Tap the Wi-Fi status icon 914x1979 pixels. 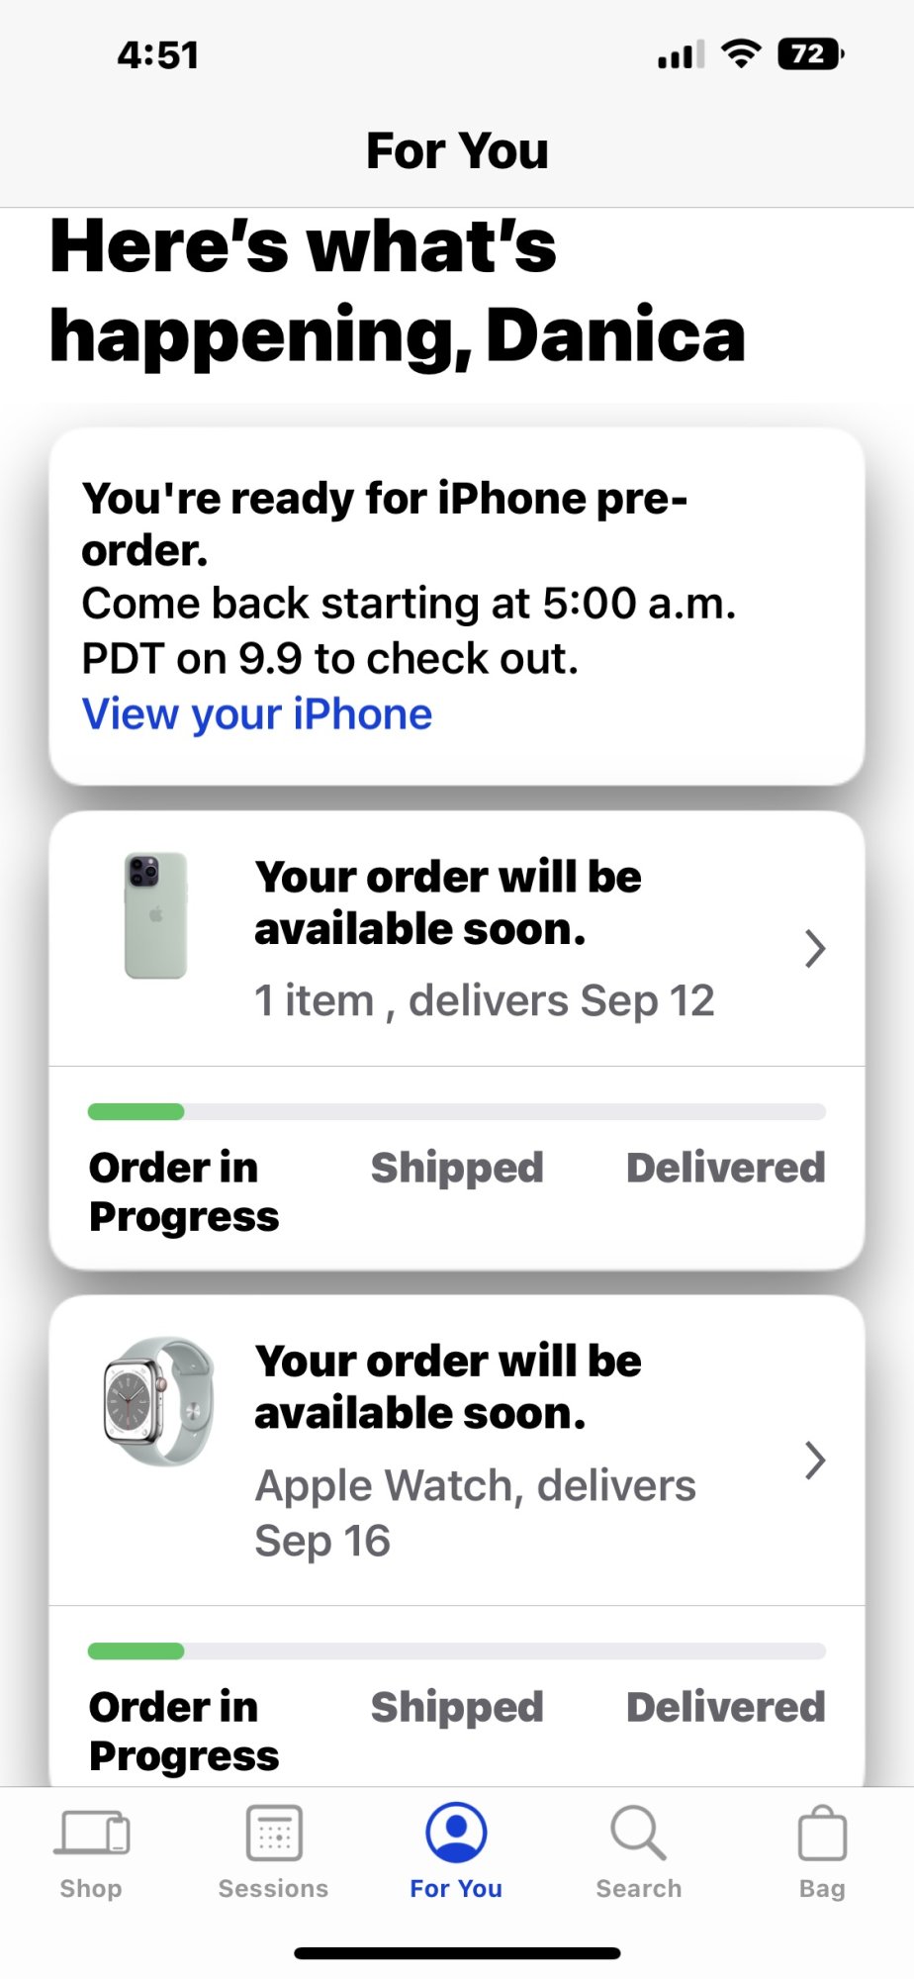[x=741, y=53]
